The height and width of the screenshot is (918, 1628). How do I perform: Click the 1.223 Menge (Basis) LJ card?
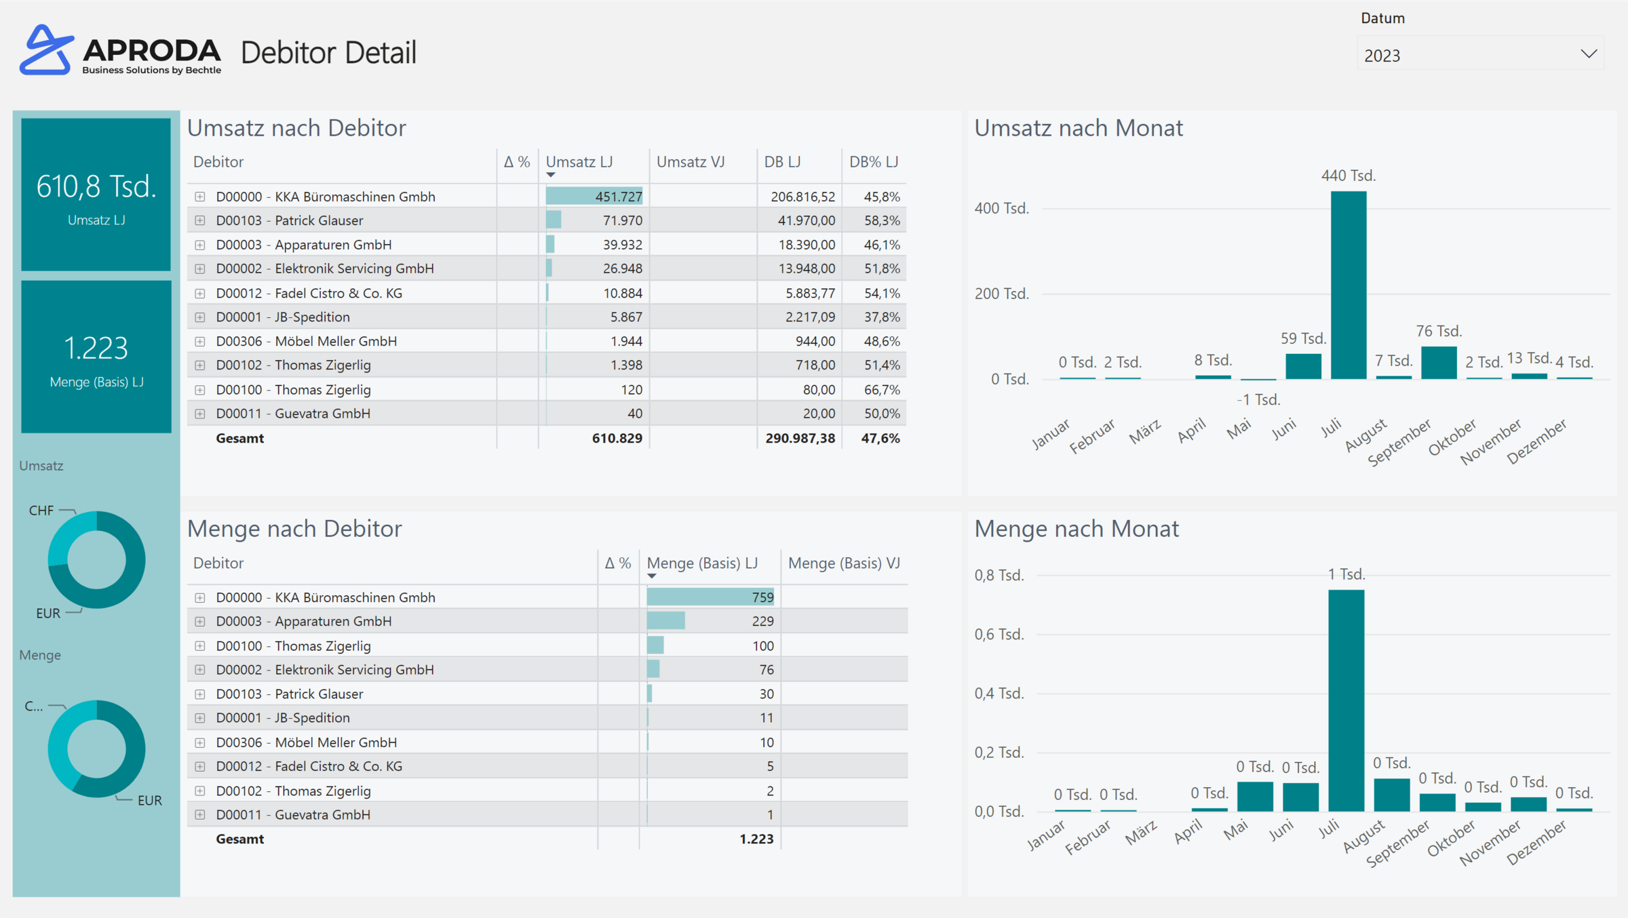(x=95, y=356)
